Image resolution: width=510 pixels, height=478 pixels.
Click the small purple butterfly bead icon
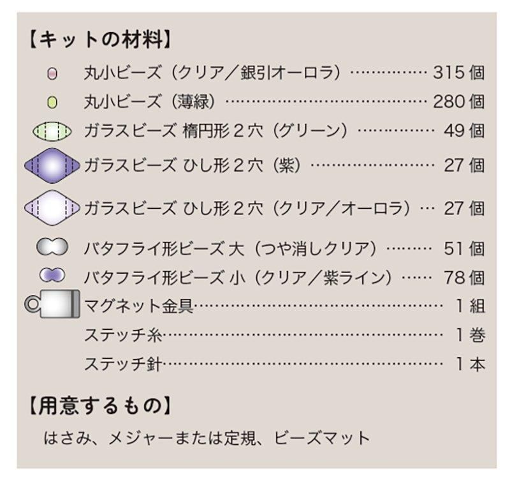52,276
